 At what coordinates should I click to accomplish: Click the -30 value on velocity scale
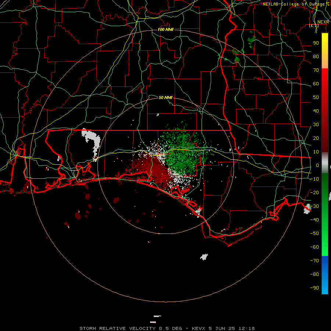click(314, 206)
